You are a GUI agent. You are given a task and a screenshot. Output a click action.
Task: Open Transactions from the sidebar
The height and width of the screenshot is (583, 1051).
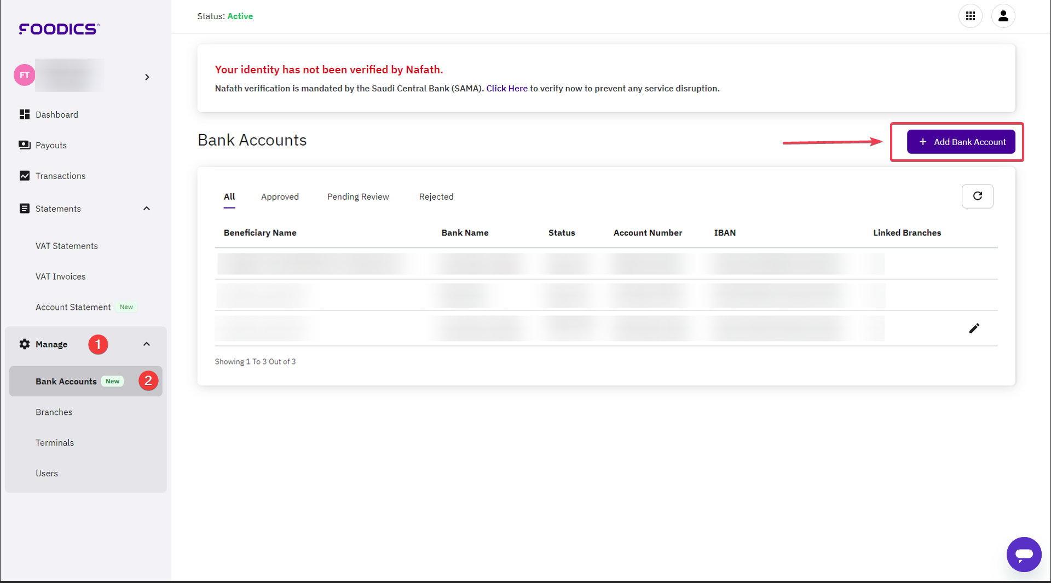tap(60, 176)
